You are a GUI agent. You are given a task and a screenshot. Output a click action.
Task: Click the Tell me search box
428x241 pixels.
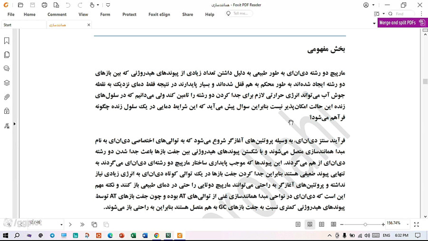point(239,13)
